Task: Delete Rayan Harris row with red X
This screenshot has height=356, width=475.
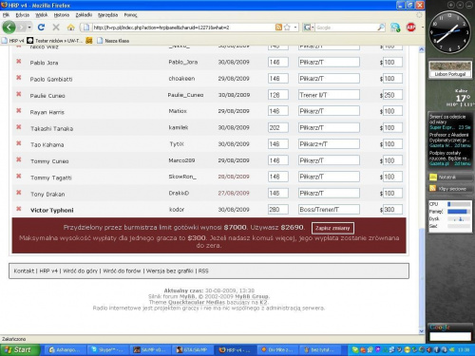Action: coord(19,110)
